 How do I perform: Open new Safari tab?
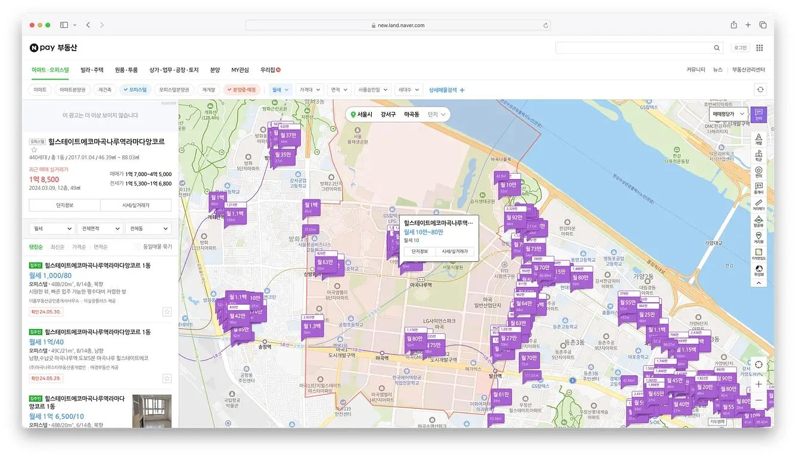pos(748,25)
